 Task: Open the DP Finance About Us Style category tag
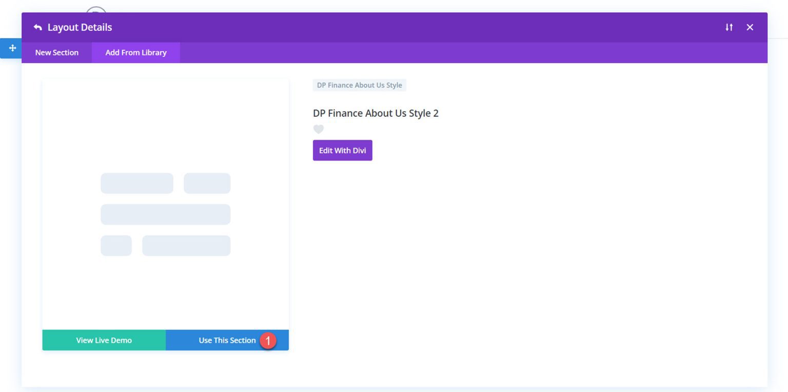click(359, 85)
